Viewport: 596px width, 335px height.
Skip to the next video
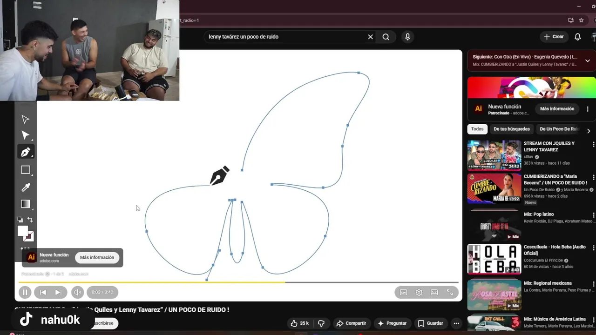58,292
